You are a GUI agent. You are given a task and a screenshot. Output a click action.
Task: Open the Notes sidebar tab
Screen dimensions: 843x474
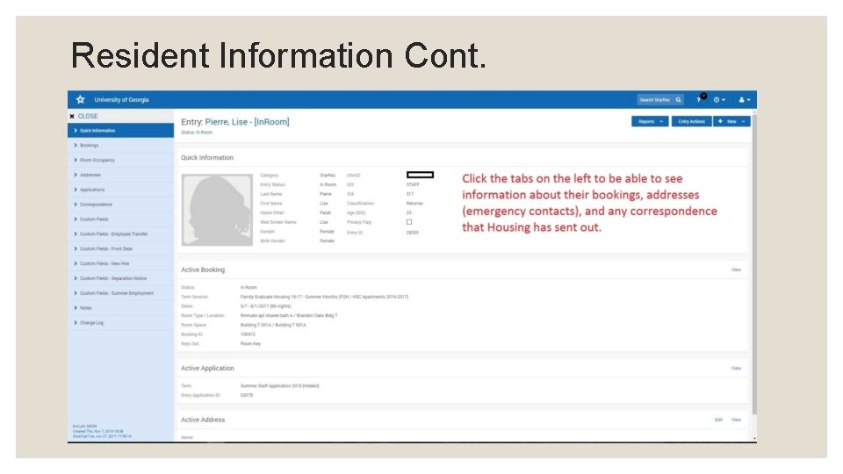point(120,308)
